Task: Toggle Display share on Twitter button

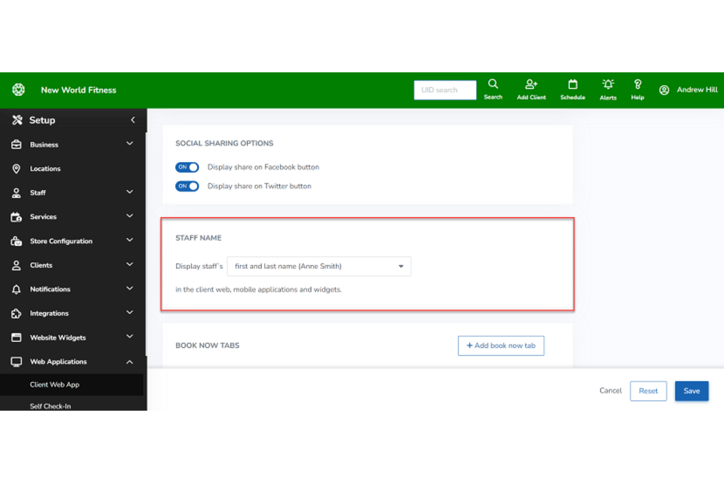Action: click(187, 186)
